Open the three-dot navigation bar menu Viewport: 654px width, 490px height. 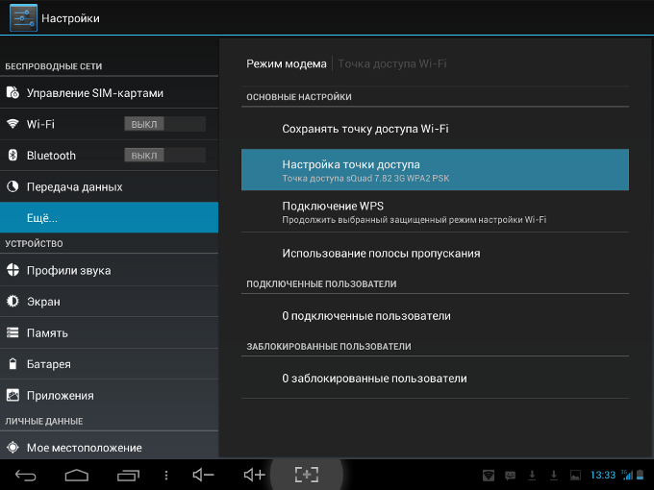point(166,475)
